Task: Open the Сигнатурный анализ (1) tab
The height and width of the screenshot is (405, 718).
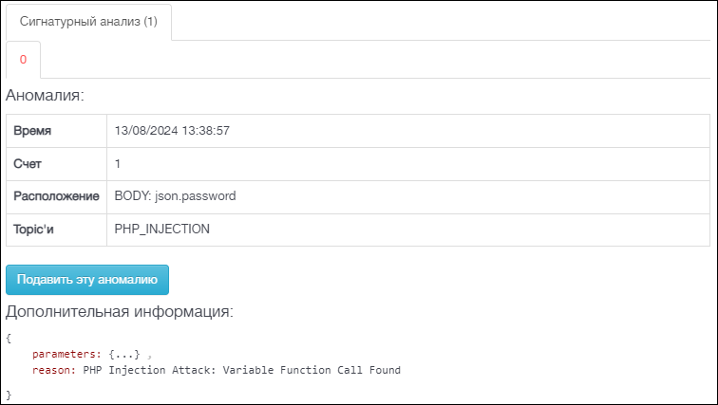Action: [88, 22]
